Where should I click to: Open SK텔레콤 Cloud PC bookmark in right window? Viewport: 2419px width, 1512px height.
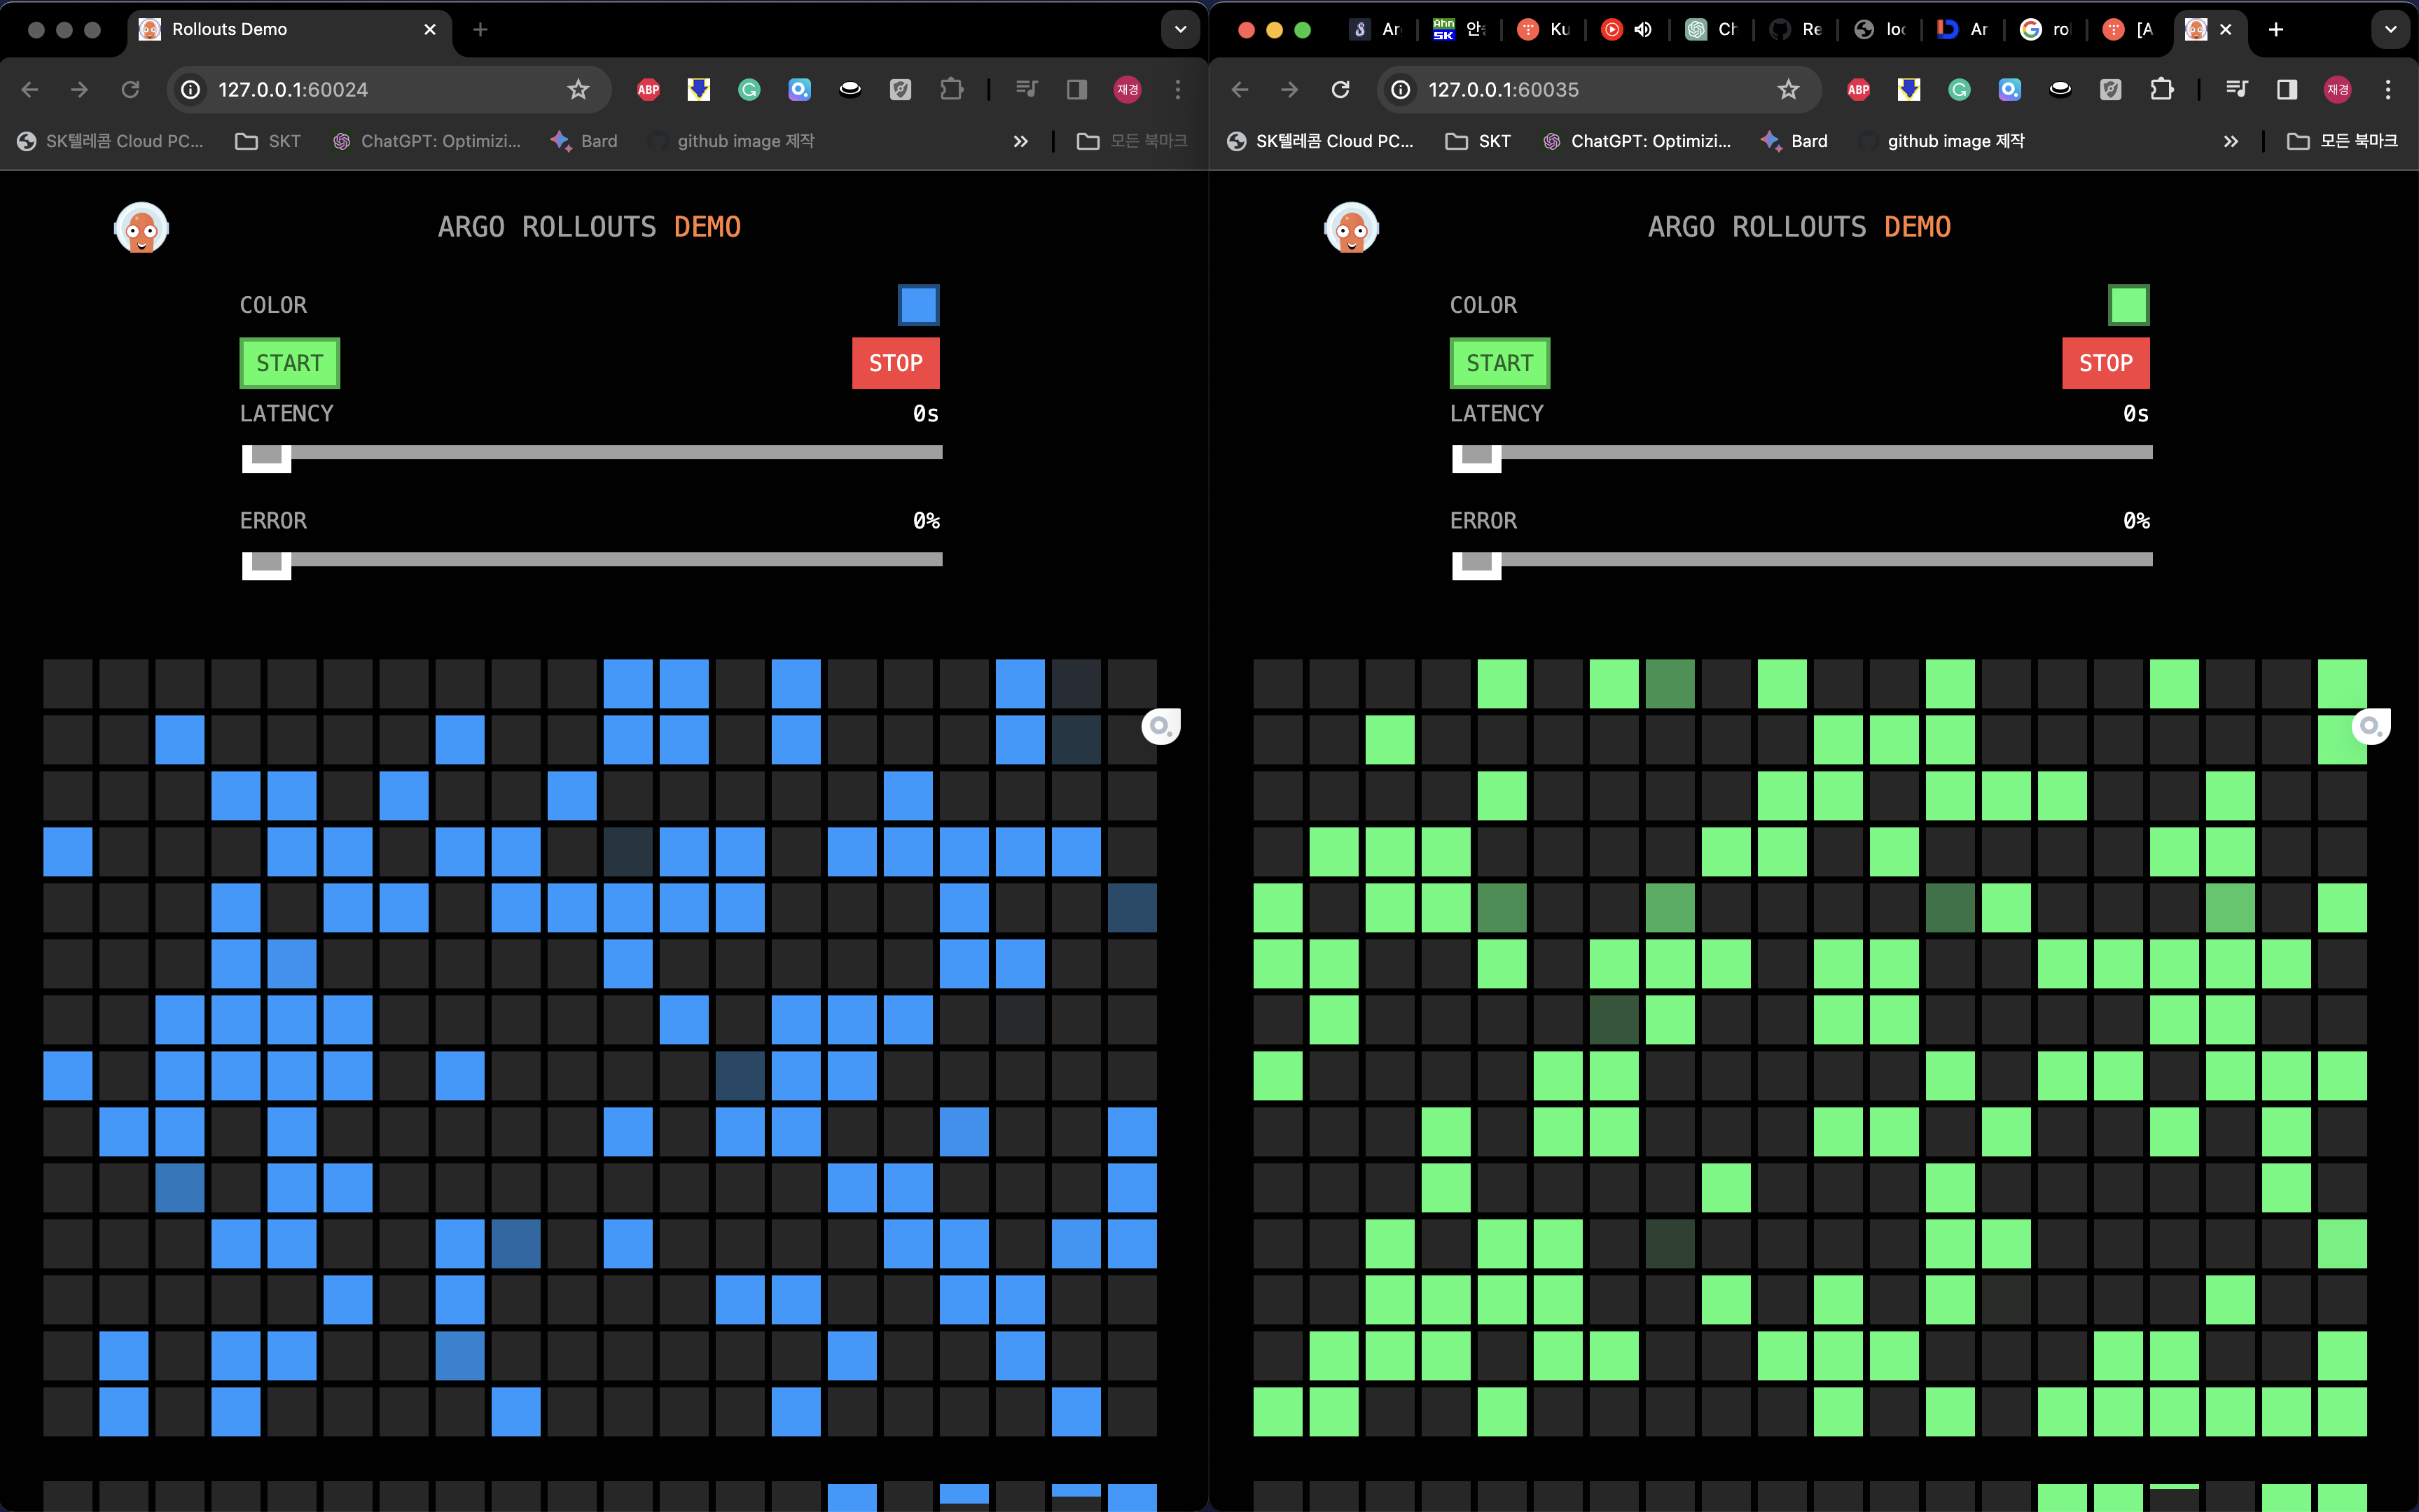click(x=1321, y=142)
